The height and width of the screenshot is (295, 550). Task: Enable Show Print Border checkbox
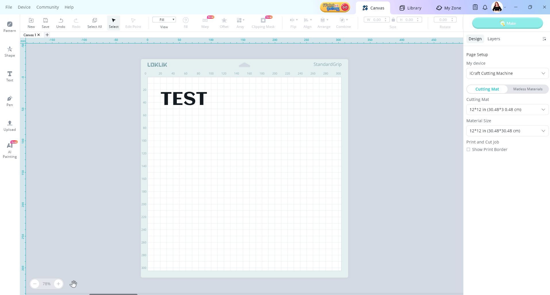pyautogui.click(x=468, y=150)
